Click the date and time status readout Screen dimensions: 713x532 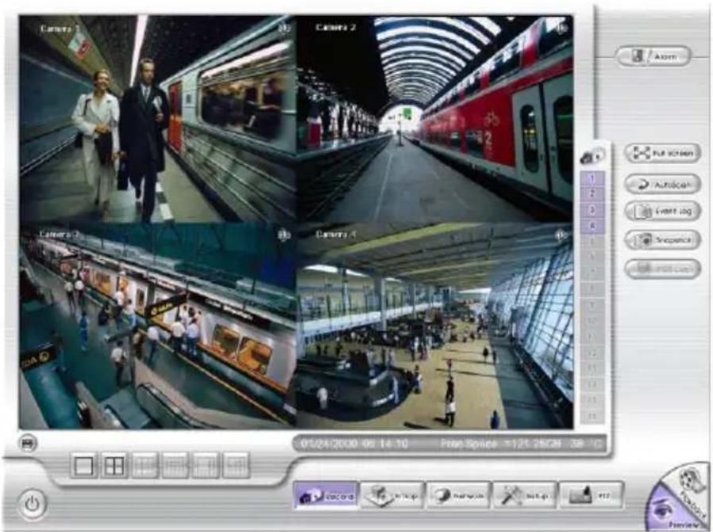point(354,444)
